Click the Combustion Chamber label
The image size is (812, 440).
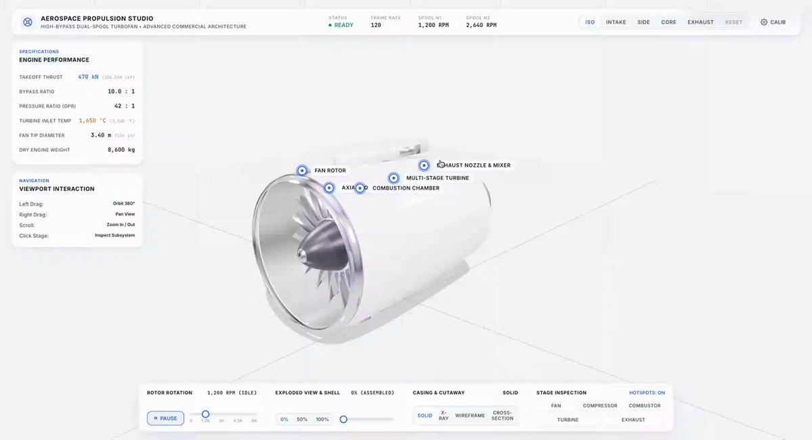406,188
